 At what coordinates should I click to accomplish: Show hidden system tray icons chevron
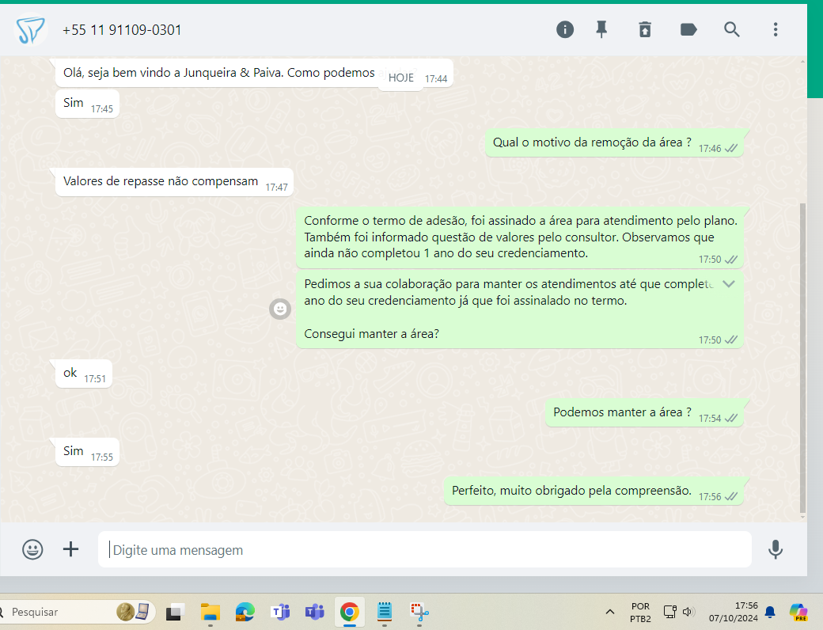point(610,612)
